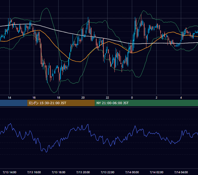Image resolution: width=198 pixels, height=175 pixels.
Task: Click the '7/13 20:00' date label on oscillator axis
Action: pos(83,172)
